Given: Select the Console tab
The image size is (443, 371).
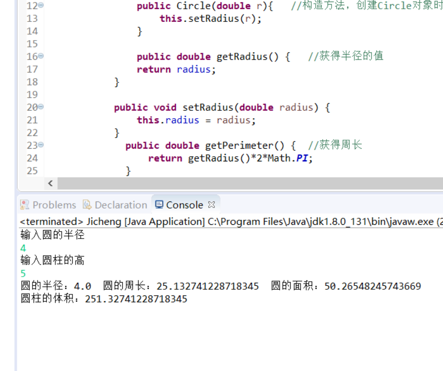Looking at the screenshot, I should (179, 205).
